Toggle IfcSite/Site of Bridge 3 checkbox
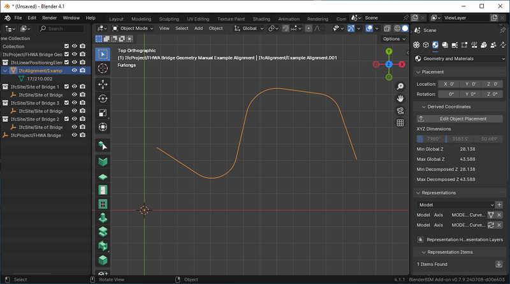This screenshot has height=284, width=510. pos(67,103)
